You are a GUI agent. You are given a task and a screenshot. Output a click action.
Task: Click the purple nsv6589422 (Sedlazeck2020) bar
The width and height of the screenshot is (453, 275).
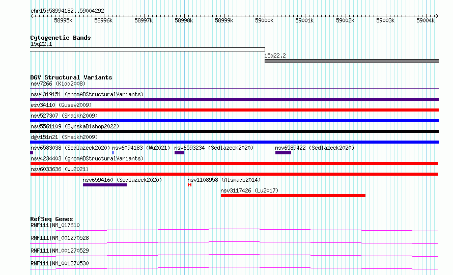283,153
